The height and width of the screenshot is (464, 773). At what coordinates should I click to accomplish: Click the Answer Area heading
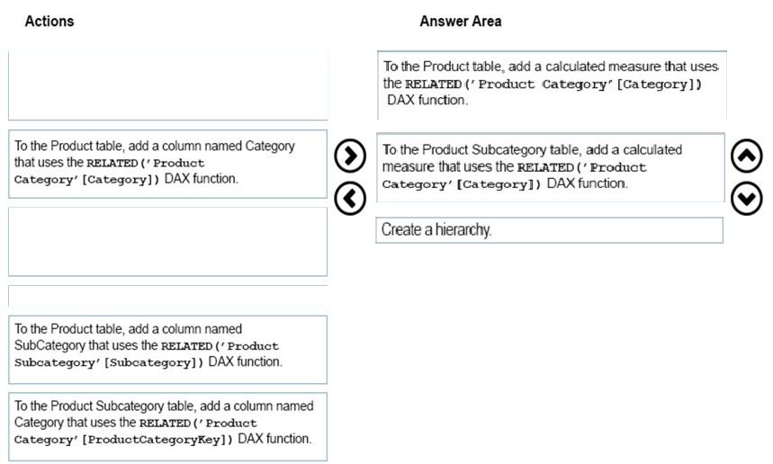(461, 22)
